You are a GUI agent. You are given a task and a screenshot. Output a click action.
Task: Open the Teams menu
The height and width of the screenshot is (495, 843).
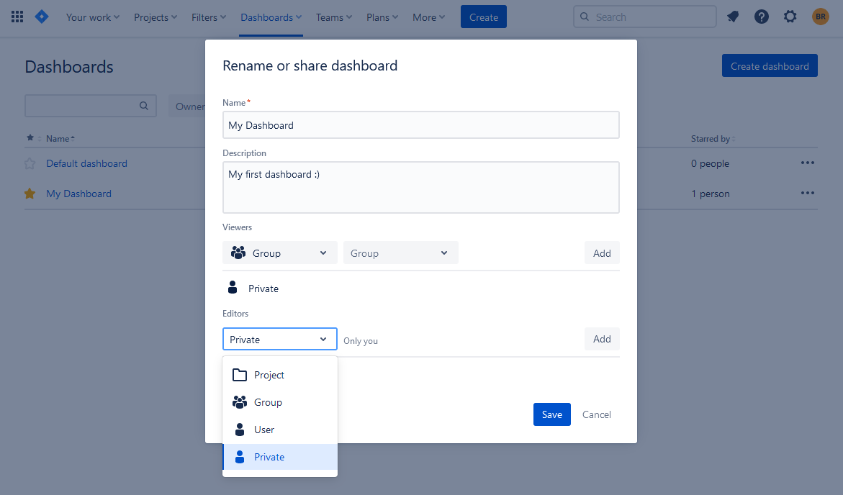(334, 17)
